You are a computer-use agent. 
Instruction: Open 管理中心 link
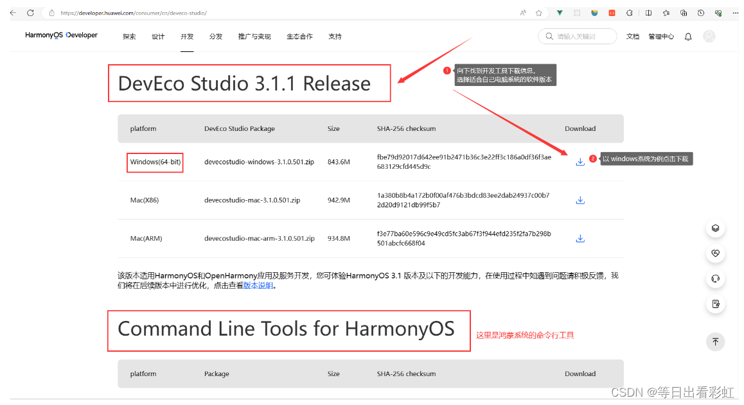pos(661,37)
